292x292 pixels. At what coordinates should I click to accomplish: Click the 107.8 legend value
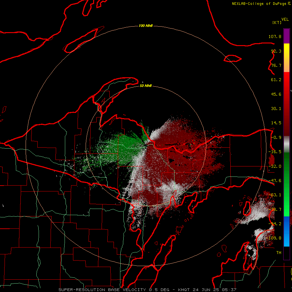pyautogui.click(x=275, y=36)
